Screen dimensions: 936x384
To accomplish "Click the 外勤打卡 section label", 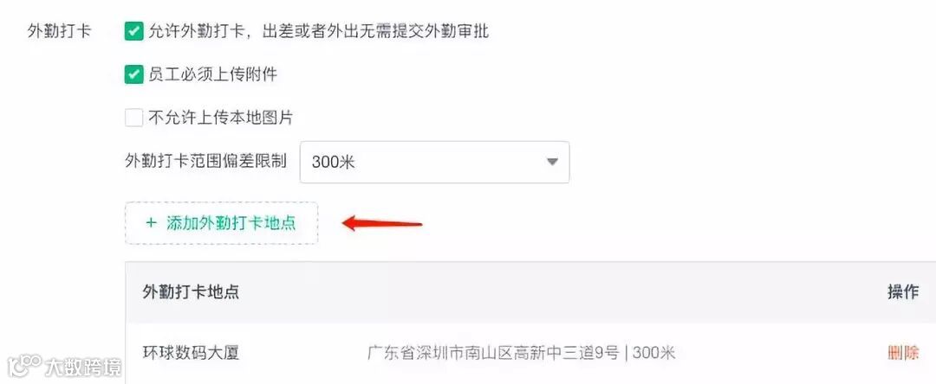I will click(59, 31).
